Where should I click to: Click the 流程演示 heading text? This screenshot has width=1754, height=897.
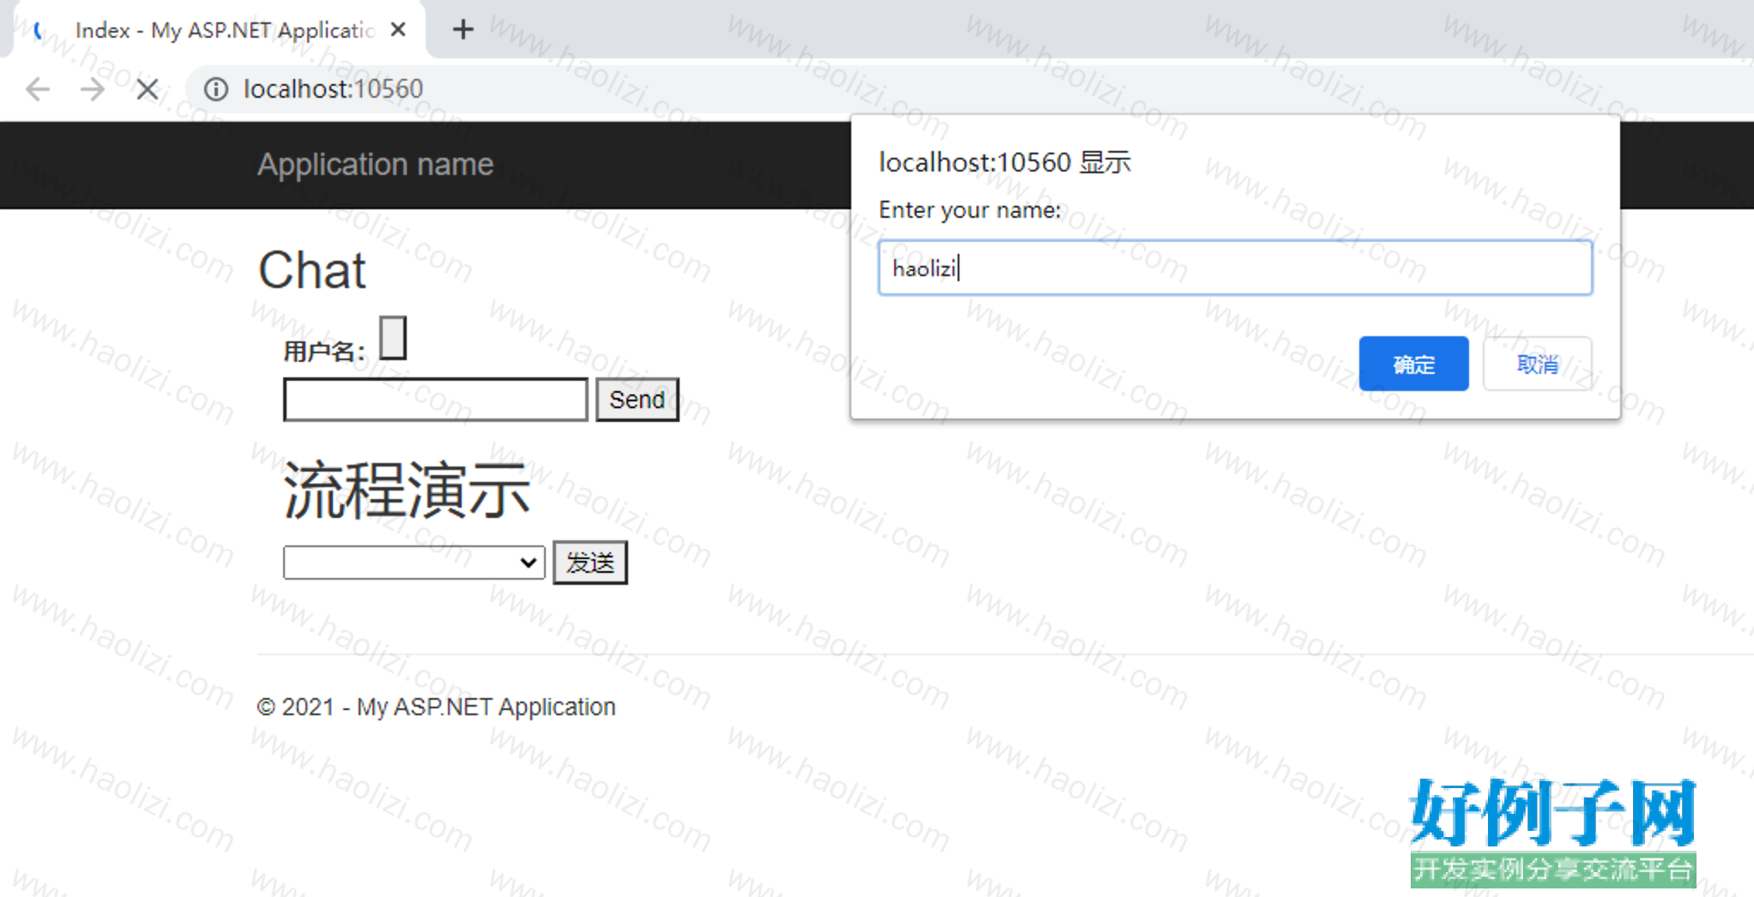407,491
